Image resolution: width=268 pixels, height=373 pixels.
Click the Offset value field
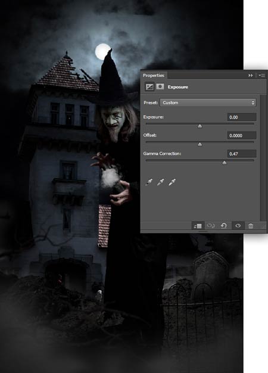point(242,136)
